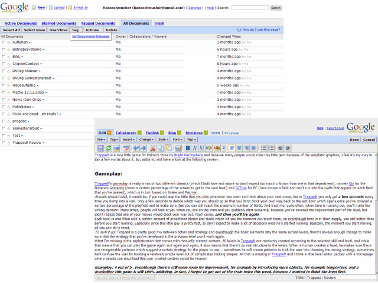The width and height of the screenshot is (378, 283).
Task: Open the Font dropdown menu
Action: (177, 140)
